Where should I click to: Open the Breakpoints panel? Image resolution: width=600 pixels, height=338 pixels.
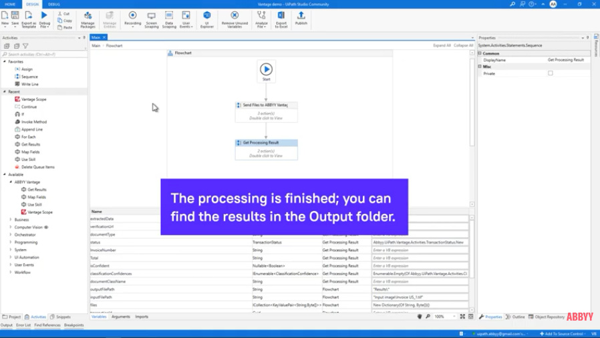74,325
